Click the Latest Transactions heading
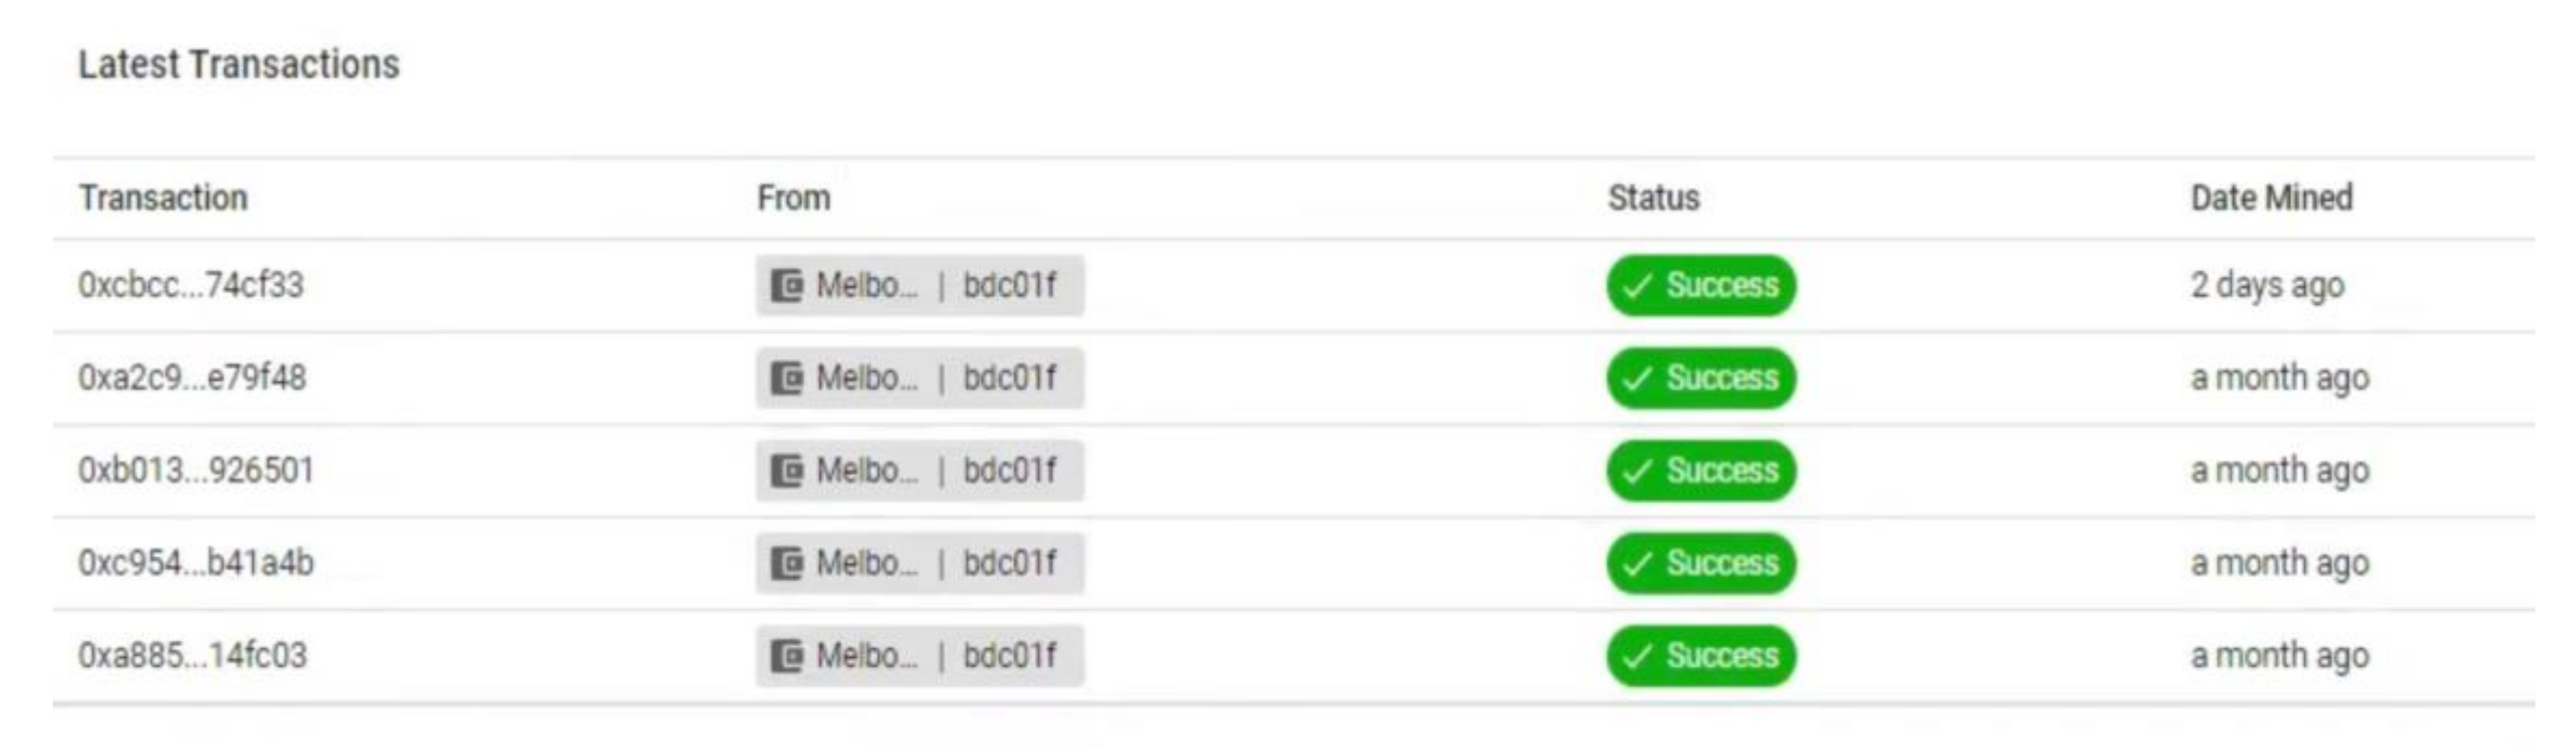Screen dimensions: 2576x755 coord(239,65)
